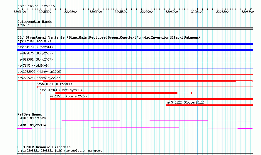Click the red esv22281 loss bar
261x155 pixels.
point(152,99)
